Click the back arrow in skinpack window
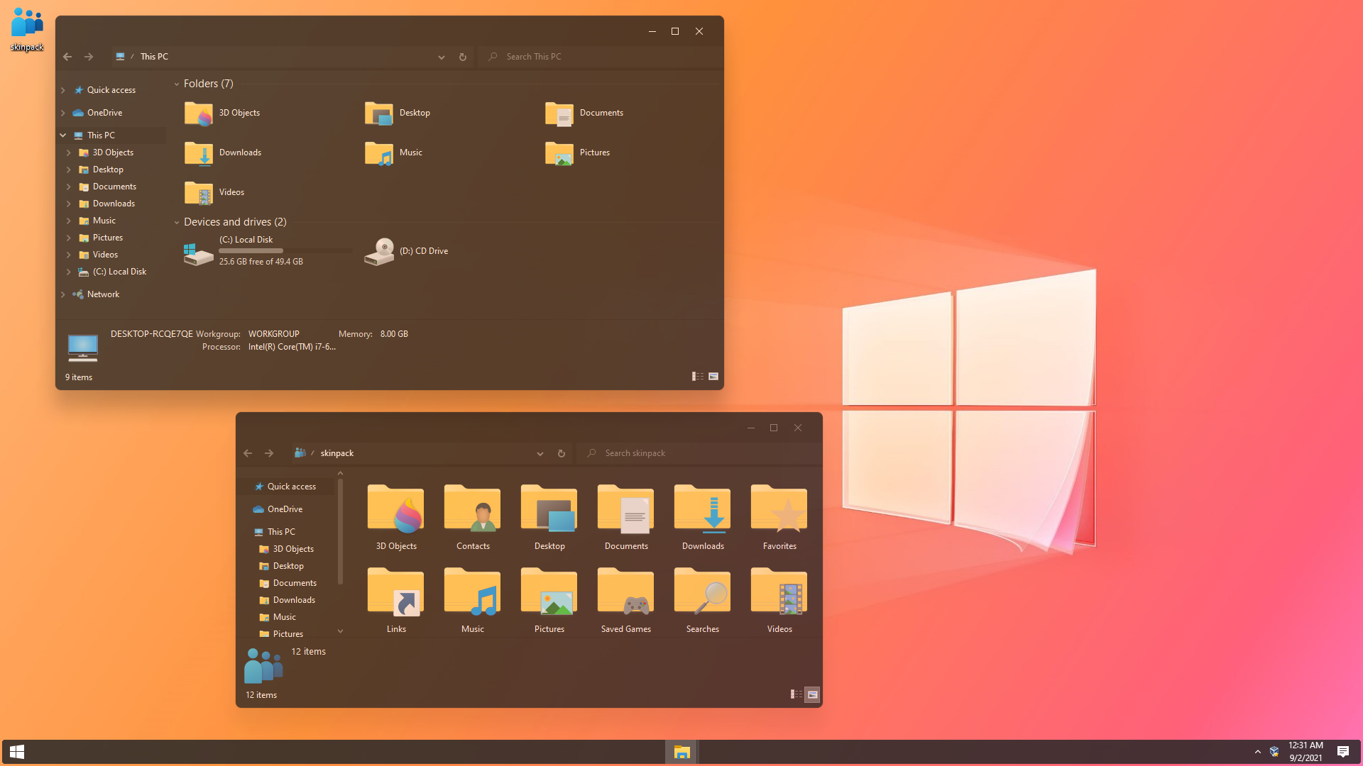This screenshot has height=766, width=1363. click(248, 453)
